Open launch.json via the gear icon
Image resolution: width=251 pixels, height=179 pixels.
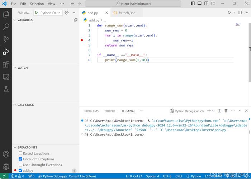tap(66, 13)
